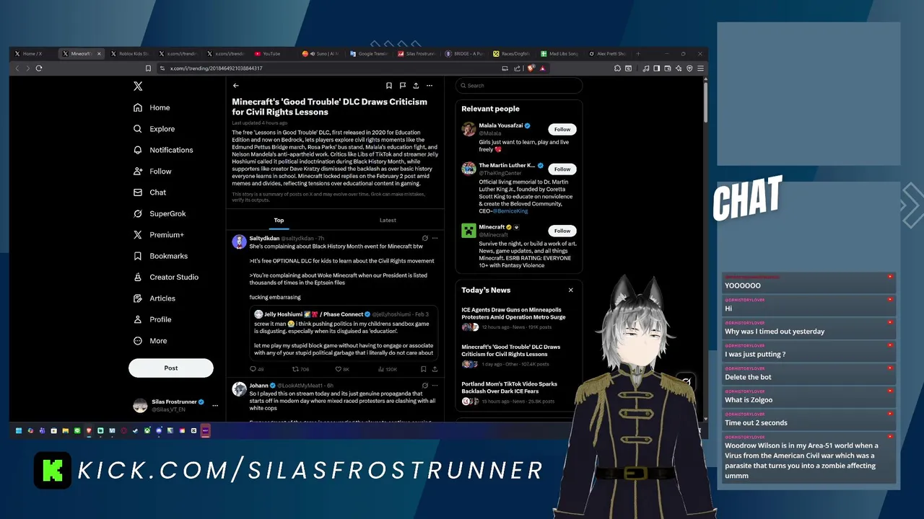
Task: Open more options on Saltydkdan's post
Action: coord(435,238)
